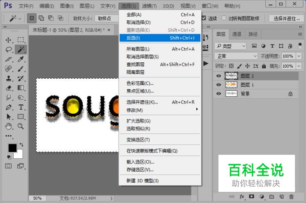Filter layers by pixel layers icon

coord(254,46)
